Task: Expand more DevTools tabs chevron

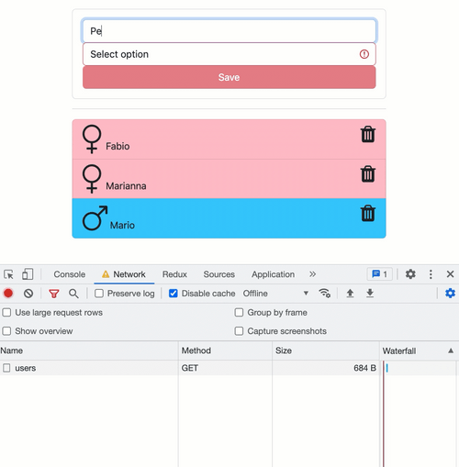Action: 312,274
